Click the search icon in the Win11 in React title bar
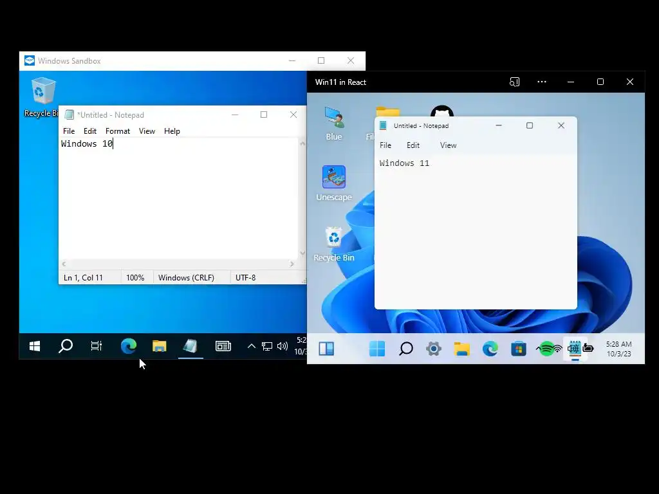 pos(514,82)
